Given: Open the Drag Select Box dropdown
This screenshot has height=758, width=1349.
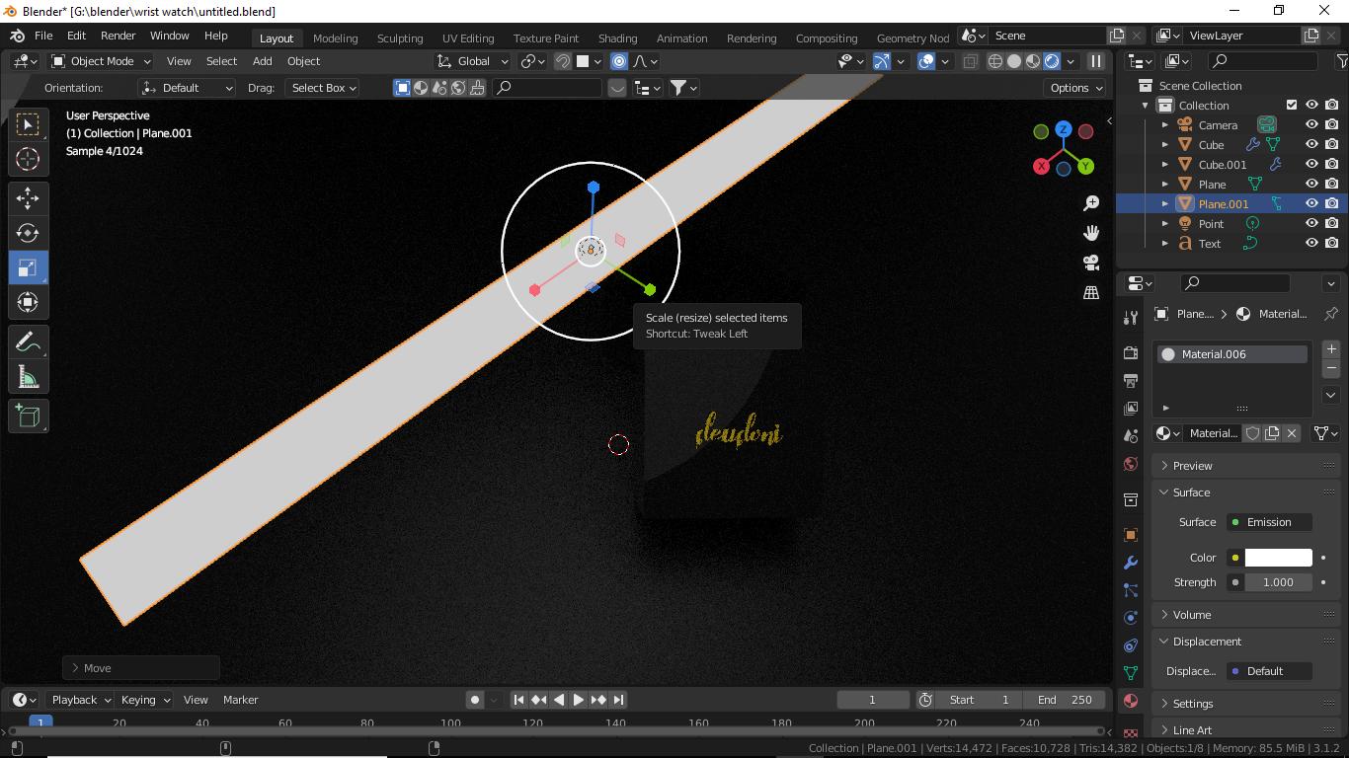Looking at the screenshot, I should coord(323,88).
